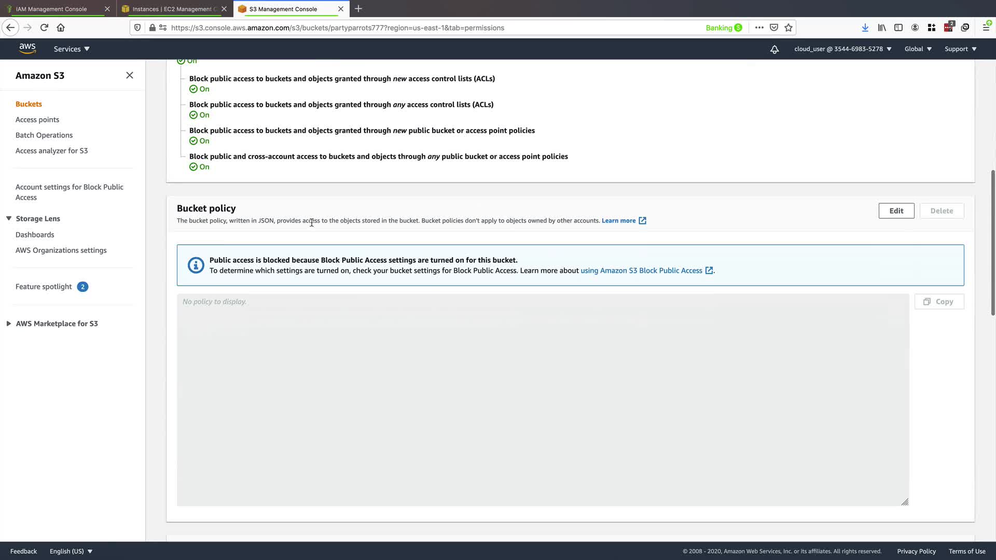Click the Access analyzer for S3 link
Screen dimensions: 996x560
[51, 150]
